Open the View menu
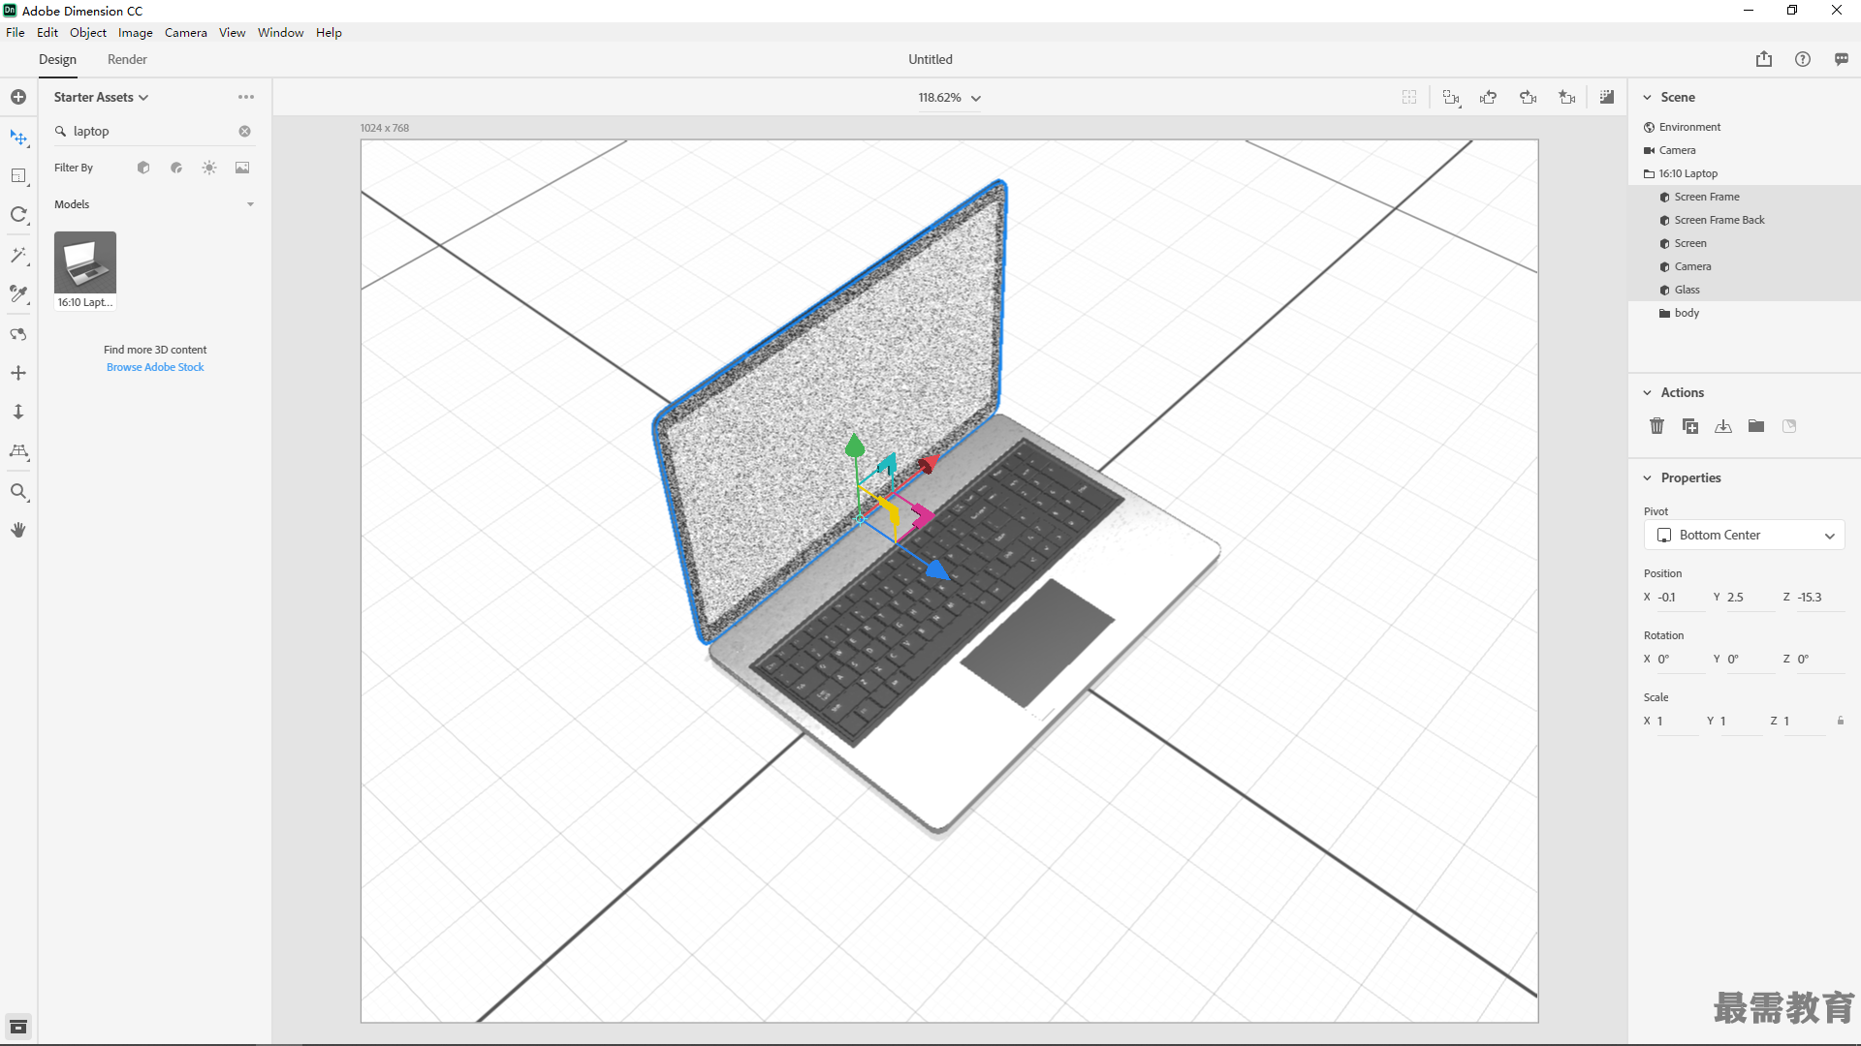The image size is (1861, 1046). 233,32
